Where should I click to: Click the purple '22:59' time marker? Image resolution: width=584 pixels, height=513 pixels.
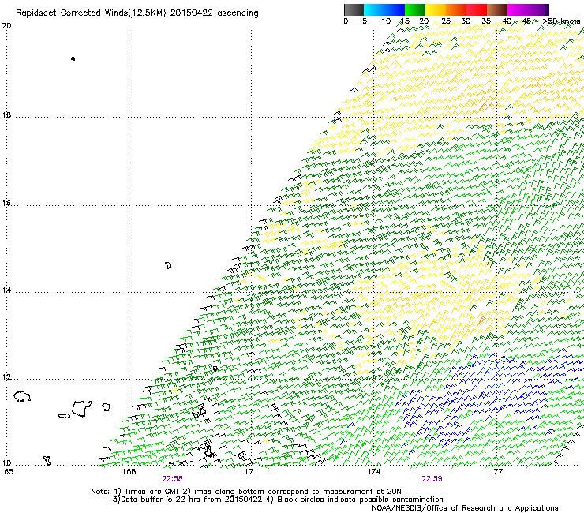[432, 478]
